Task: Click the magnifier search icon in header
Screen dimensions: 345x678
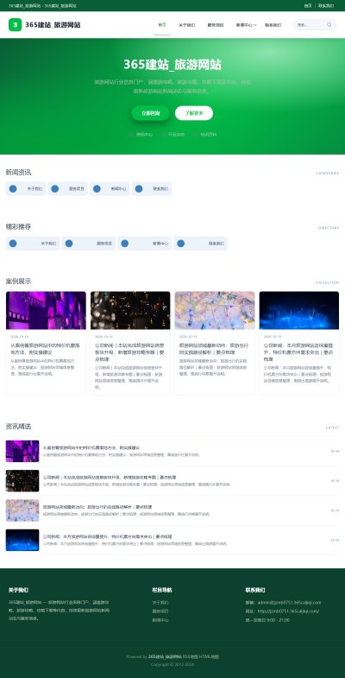Action: (329, 25)
